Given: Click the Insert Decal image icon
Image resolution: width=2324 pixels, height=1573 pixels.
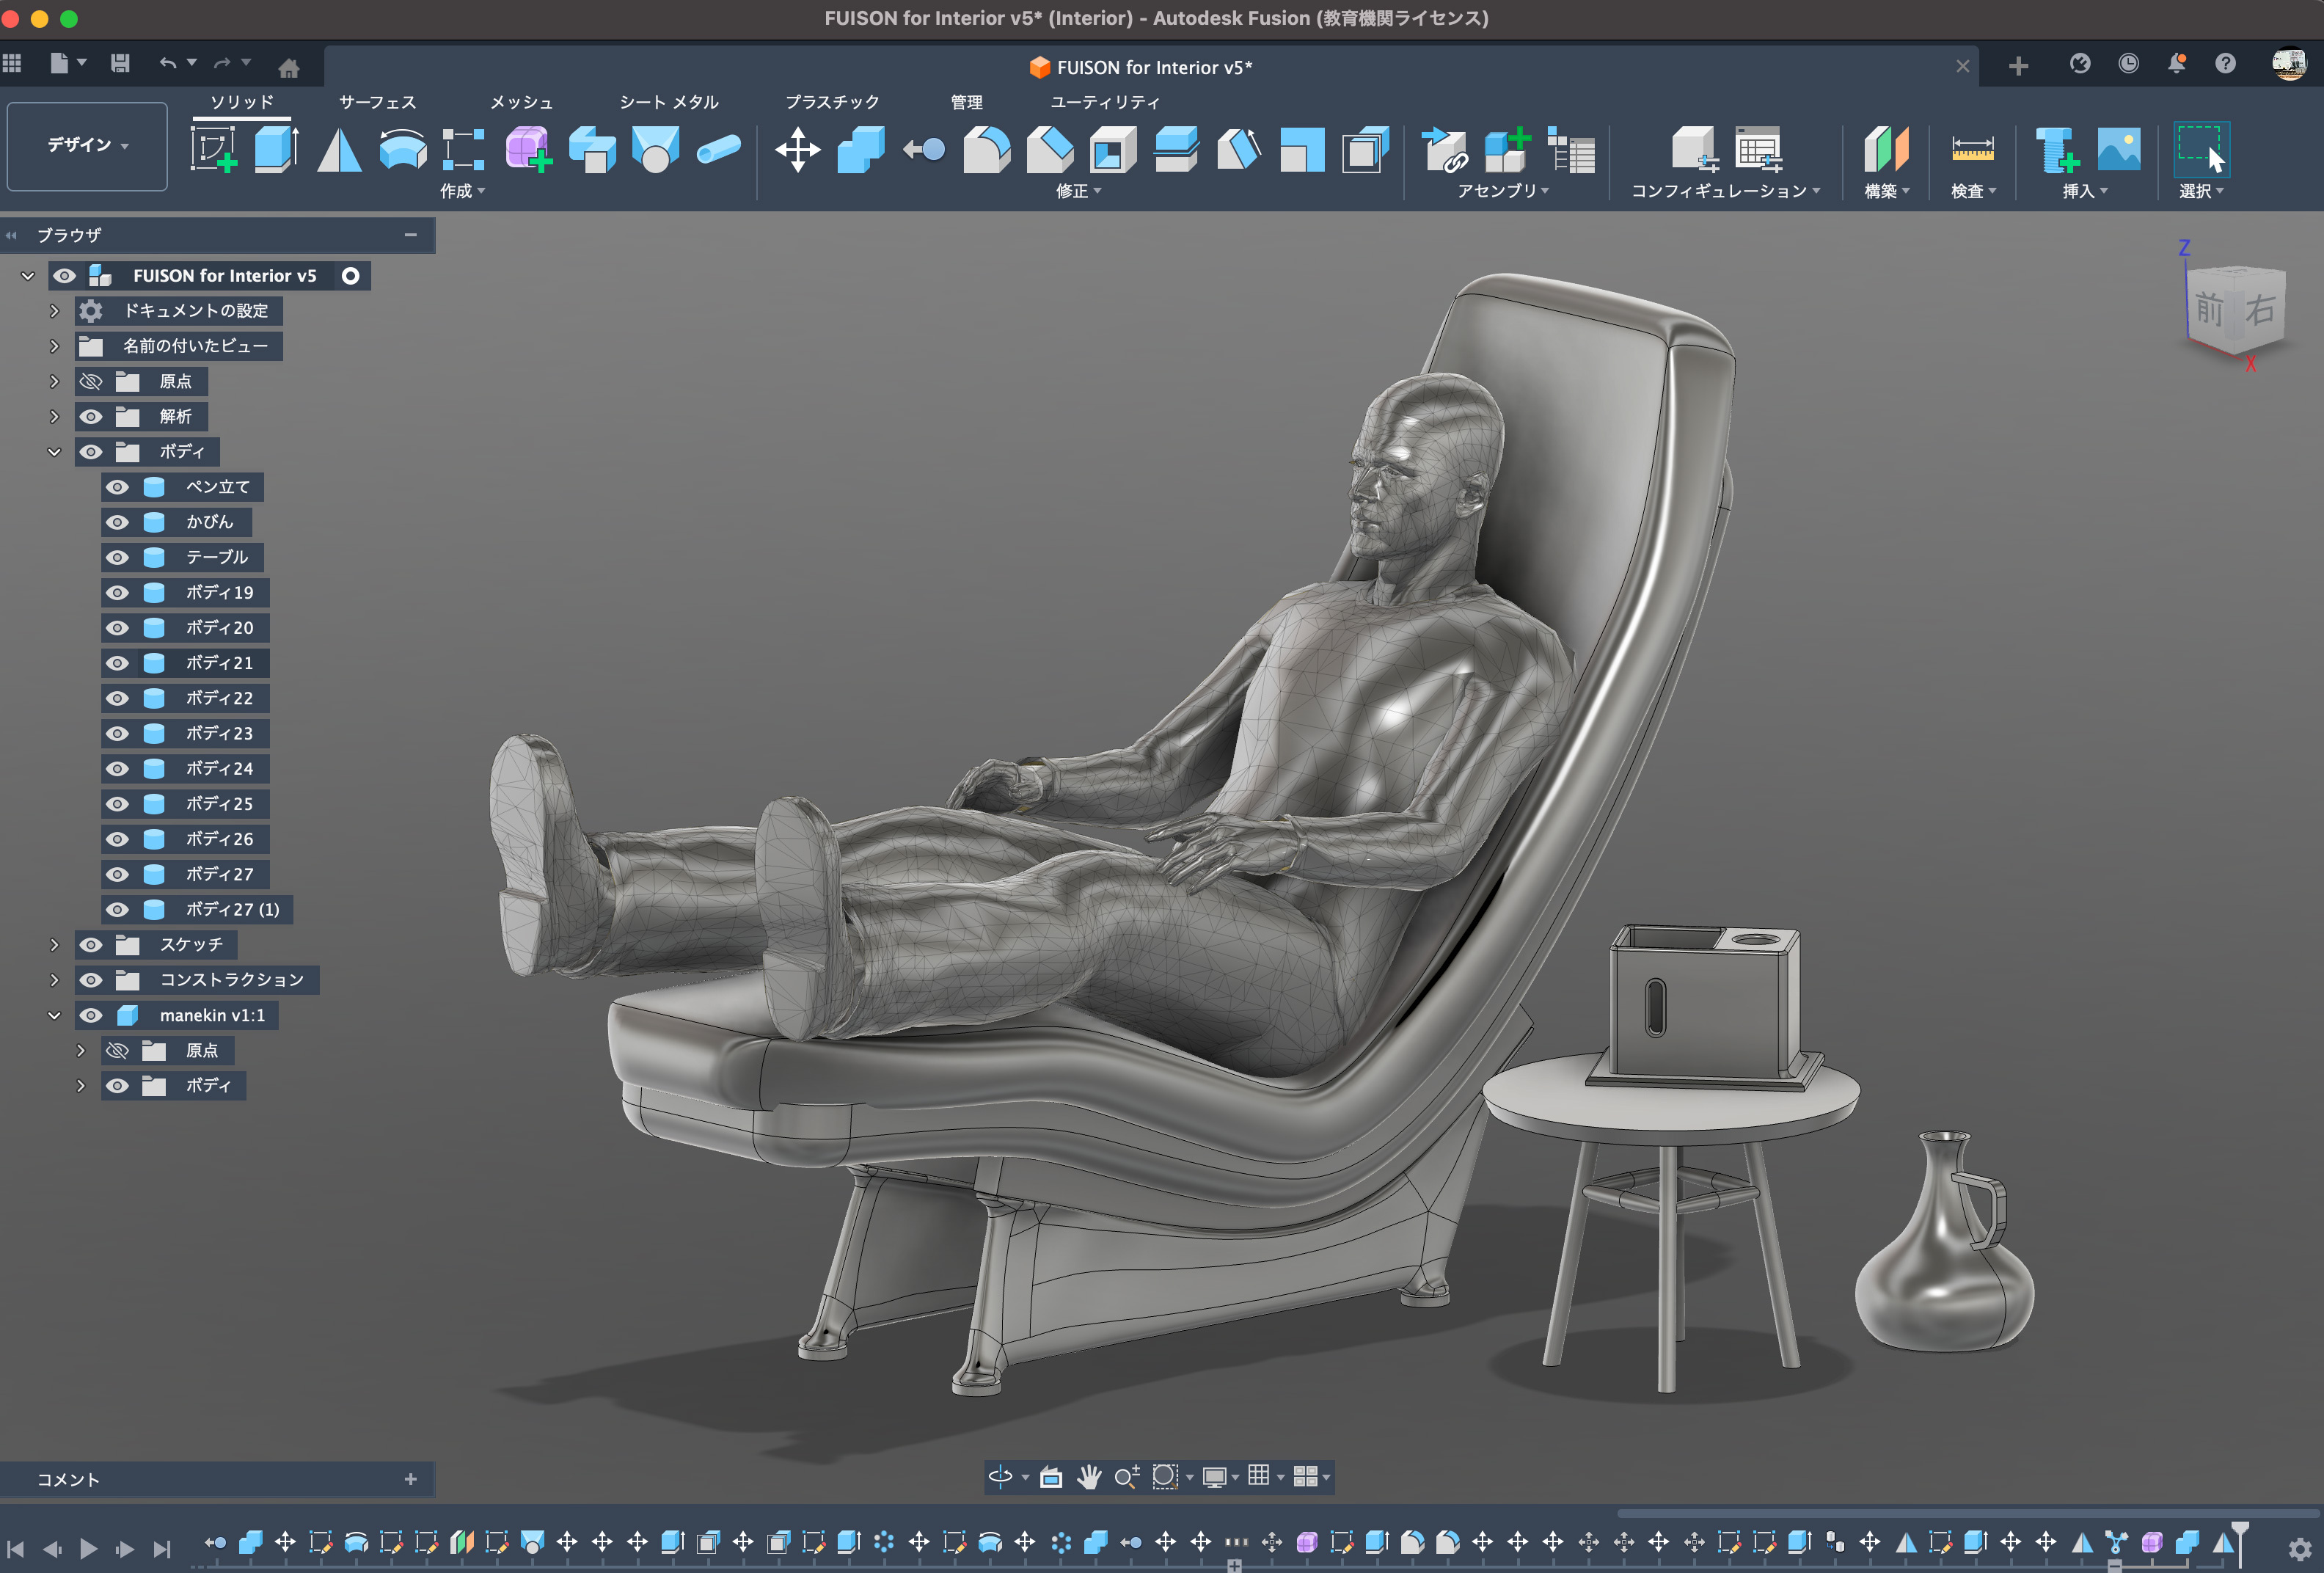Looking at the screenshot, I should (2118, 150).
